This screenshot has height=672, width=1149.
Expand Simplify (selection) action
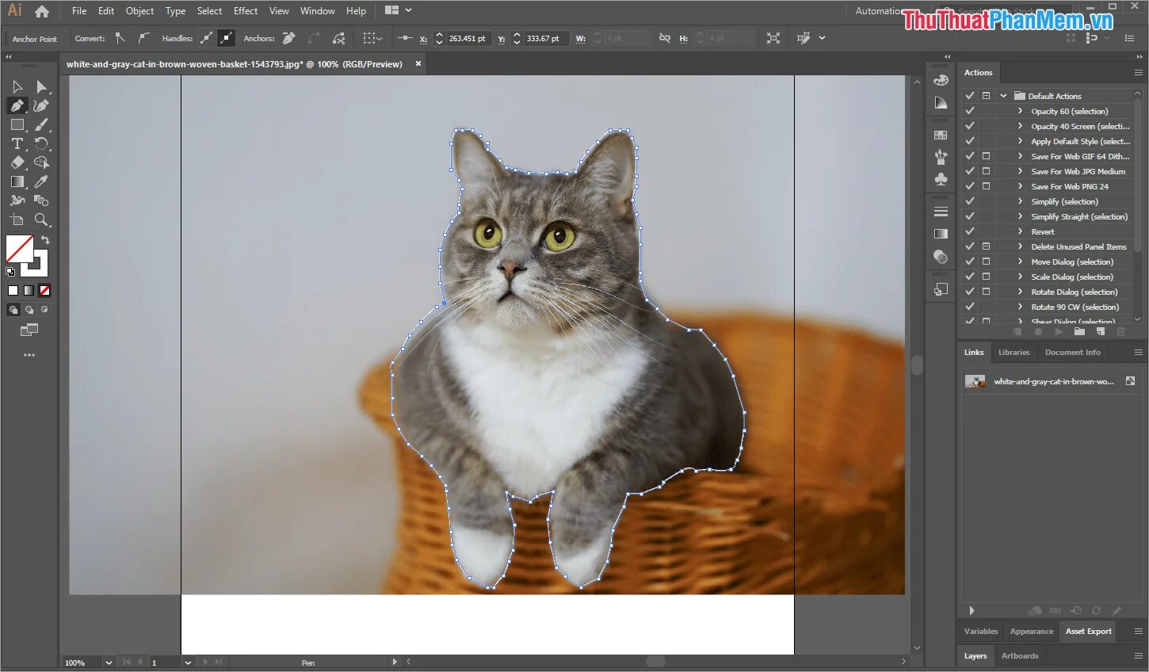point(1020,201)
